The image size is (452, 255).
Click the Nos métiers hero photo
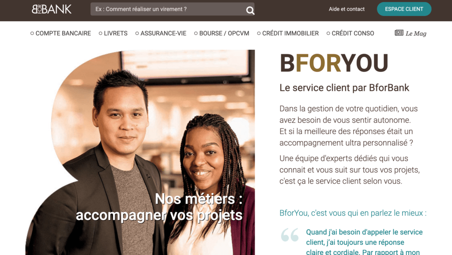pyautogui.click(x=140, y=152)
